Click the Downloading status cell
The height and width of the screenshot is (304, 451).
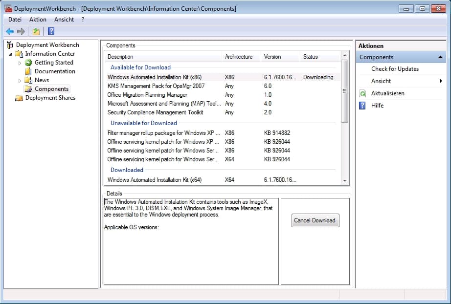pos(318,77)
